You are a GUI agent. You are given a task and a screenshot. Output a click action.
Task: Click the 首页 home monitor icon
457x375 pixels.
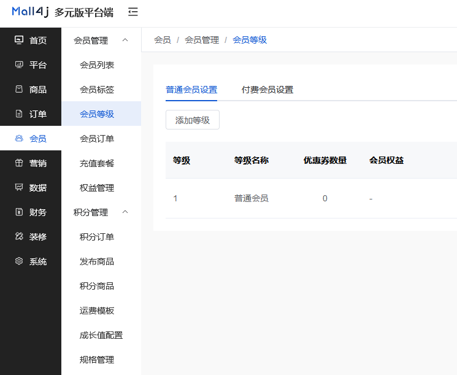point(19,40)
